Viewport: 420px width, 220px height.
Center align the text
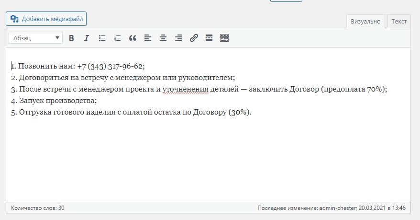163,38
